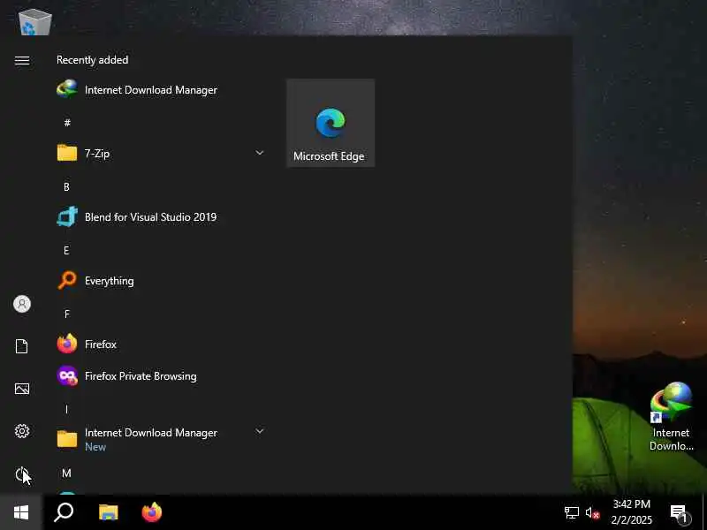Open File Explorer from taskbar

(108, 512)
